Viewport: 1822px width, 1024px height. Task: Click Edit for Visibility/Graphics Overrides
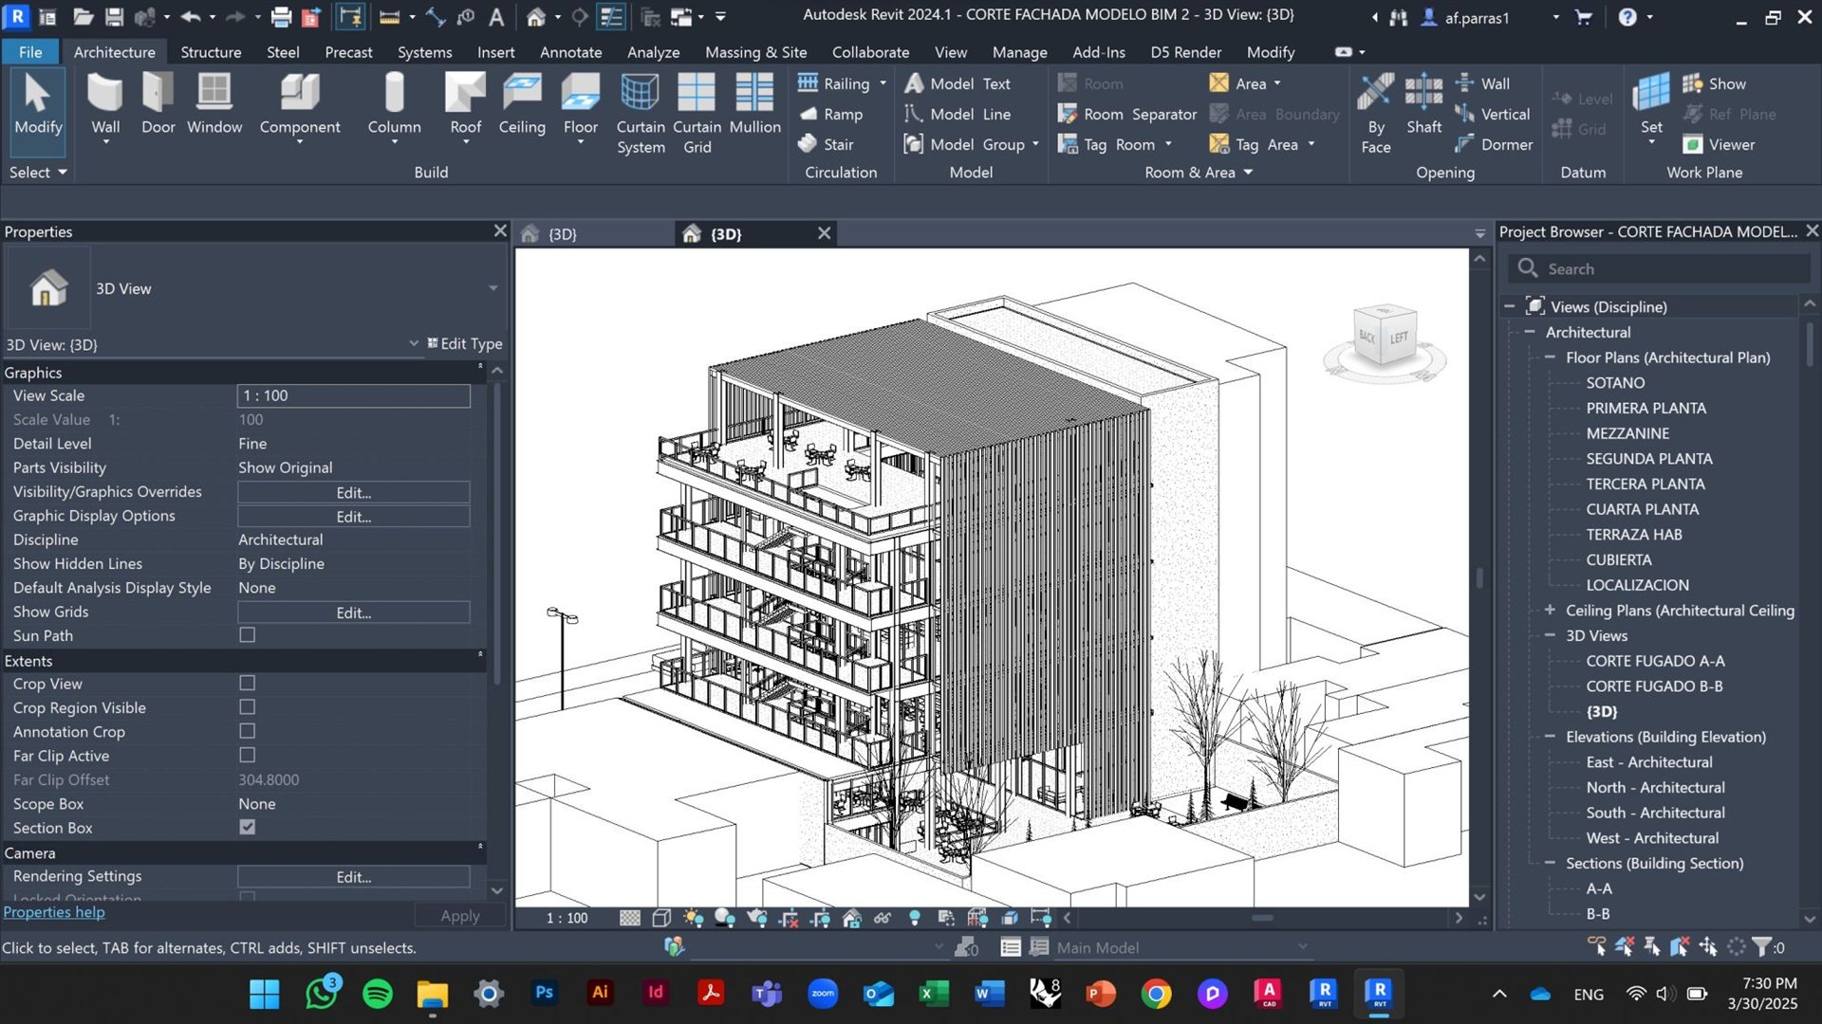point(353,492)
